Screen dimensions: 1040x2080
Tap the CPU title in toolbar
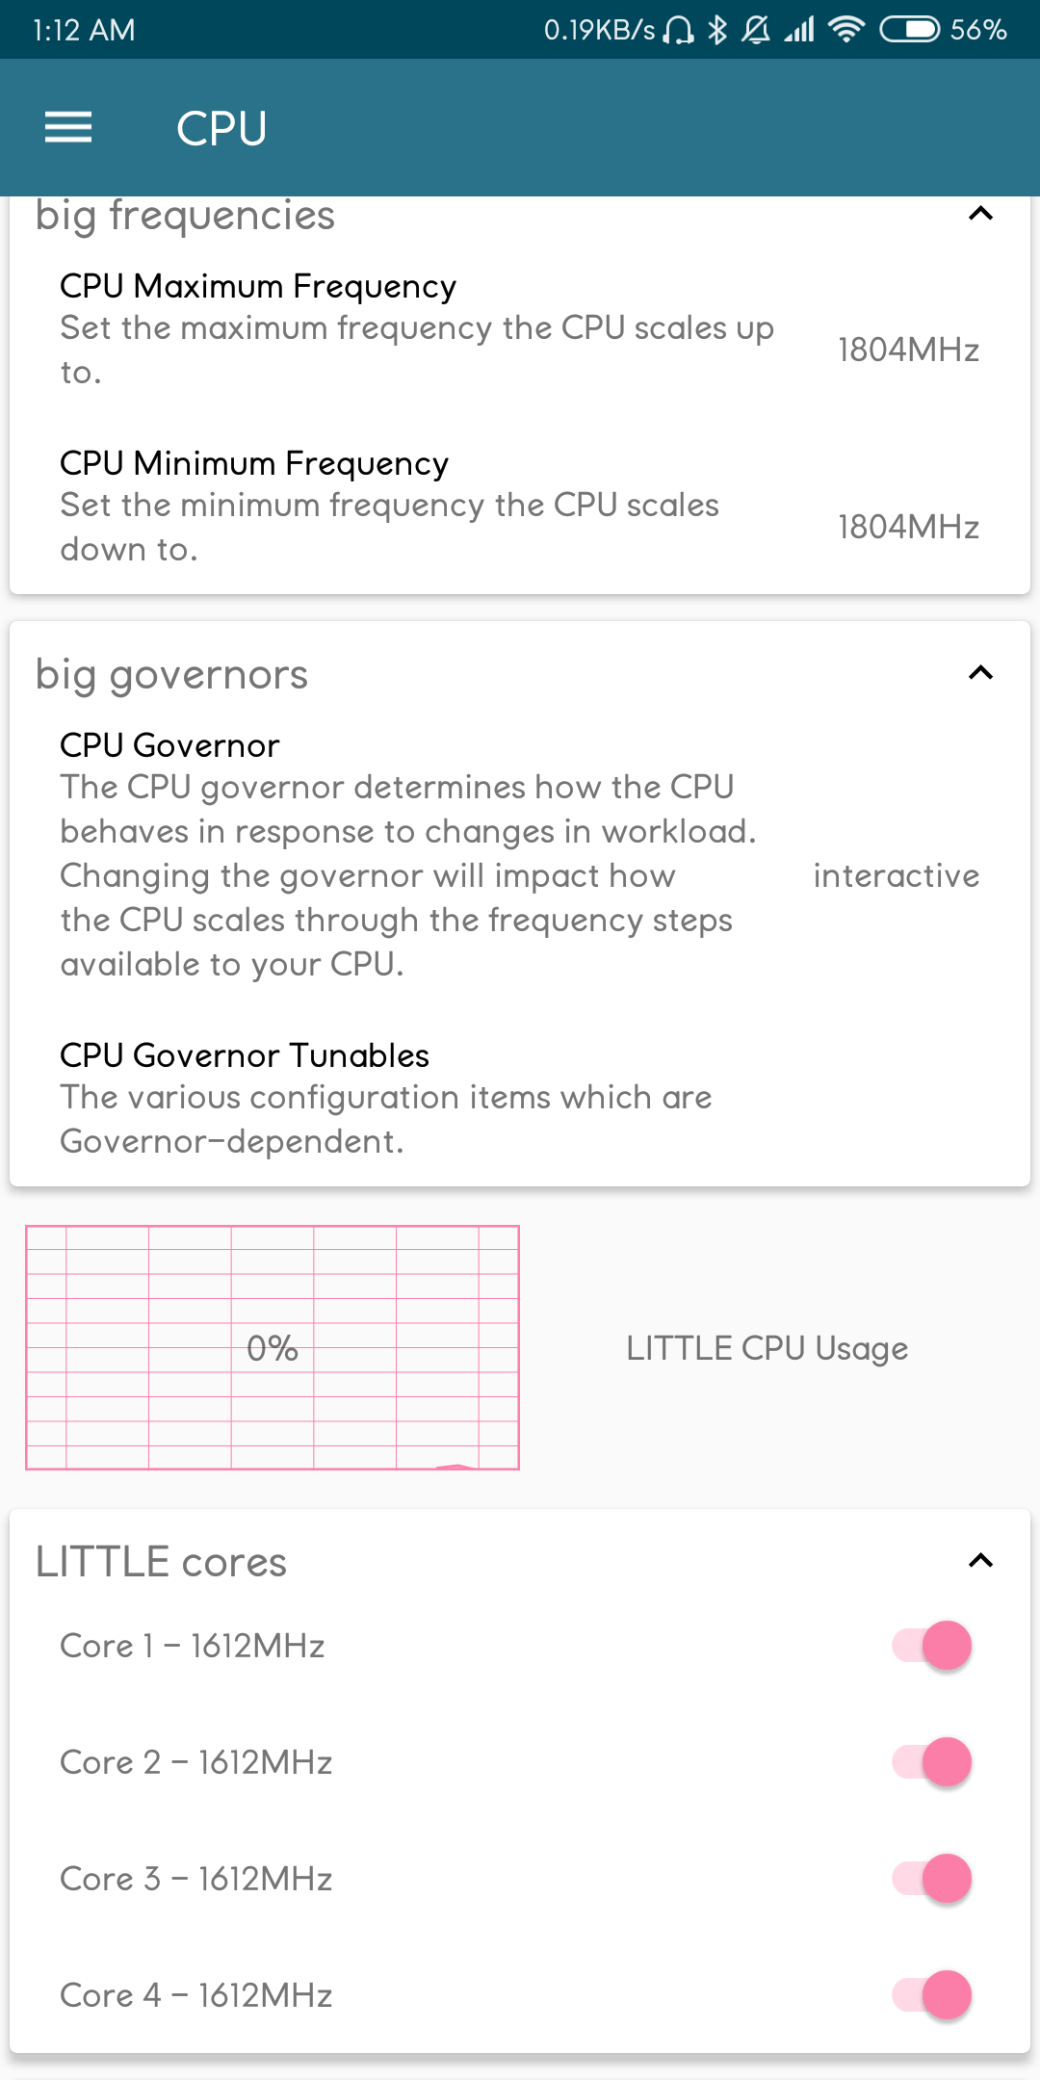221,128
